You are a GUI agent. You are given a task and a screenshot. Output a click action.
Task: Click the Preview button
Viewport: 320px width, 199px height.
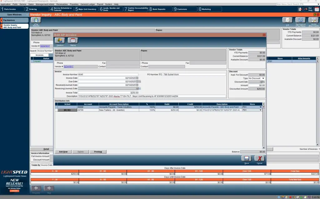tap(98, 152)
